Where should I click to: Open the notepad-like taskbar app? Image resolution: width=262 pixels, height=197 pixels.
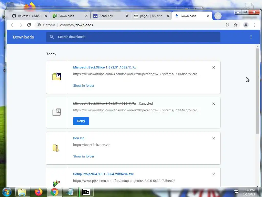pyautogui.click(x=70, y=192)
